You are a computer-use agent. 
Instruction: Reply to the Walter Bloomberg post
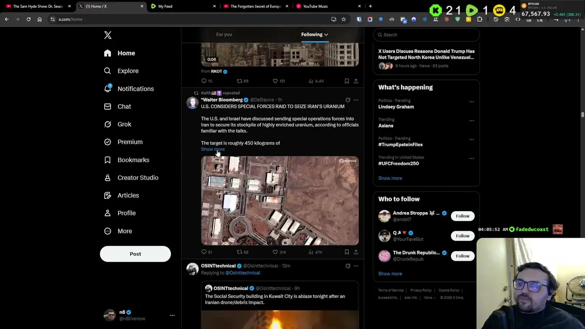pos(204,252)
